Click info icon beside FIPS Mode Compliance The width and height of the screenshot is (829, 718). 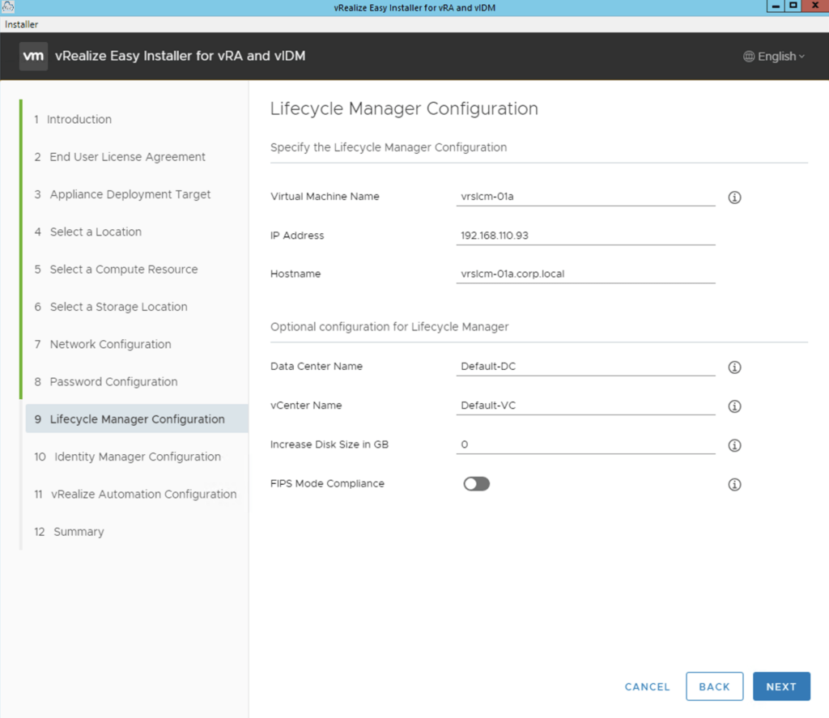[x=734, y=484]
